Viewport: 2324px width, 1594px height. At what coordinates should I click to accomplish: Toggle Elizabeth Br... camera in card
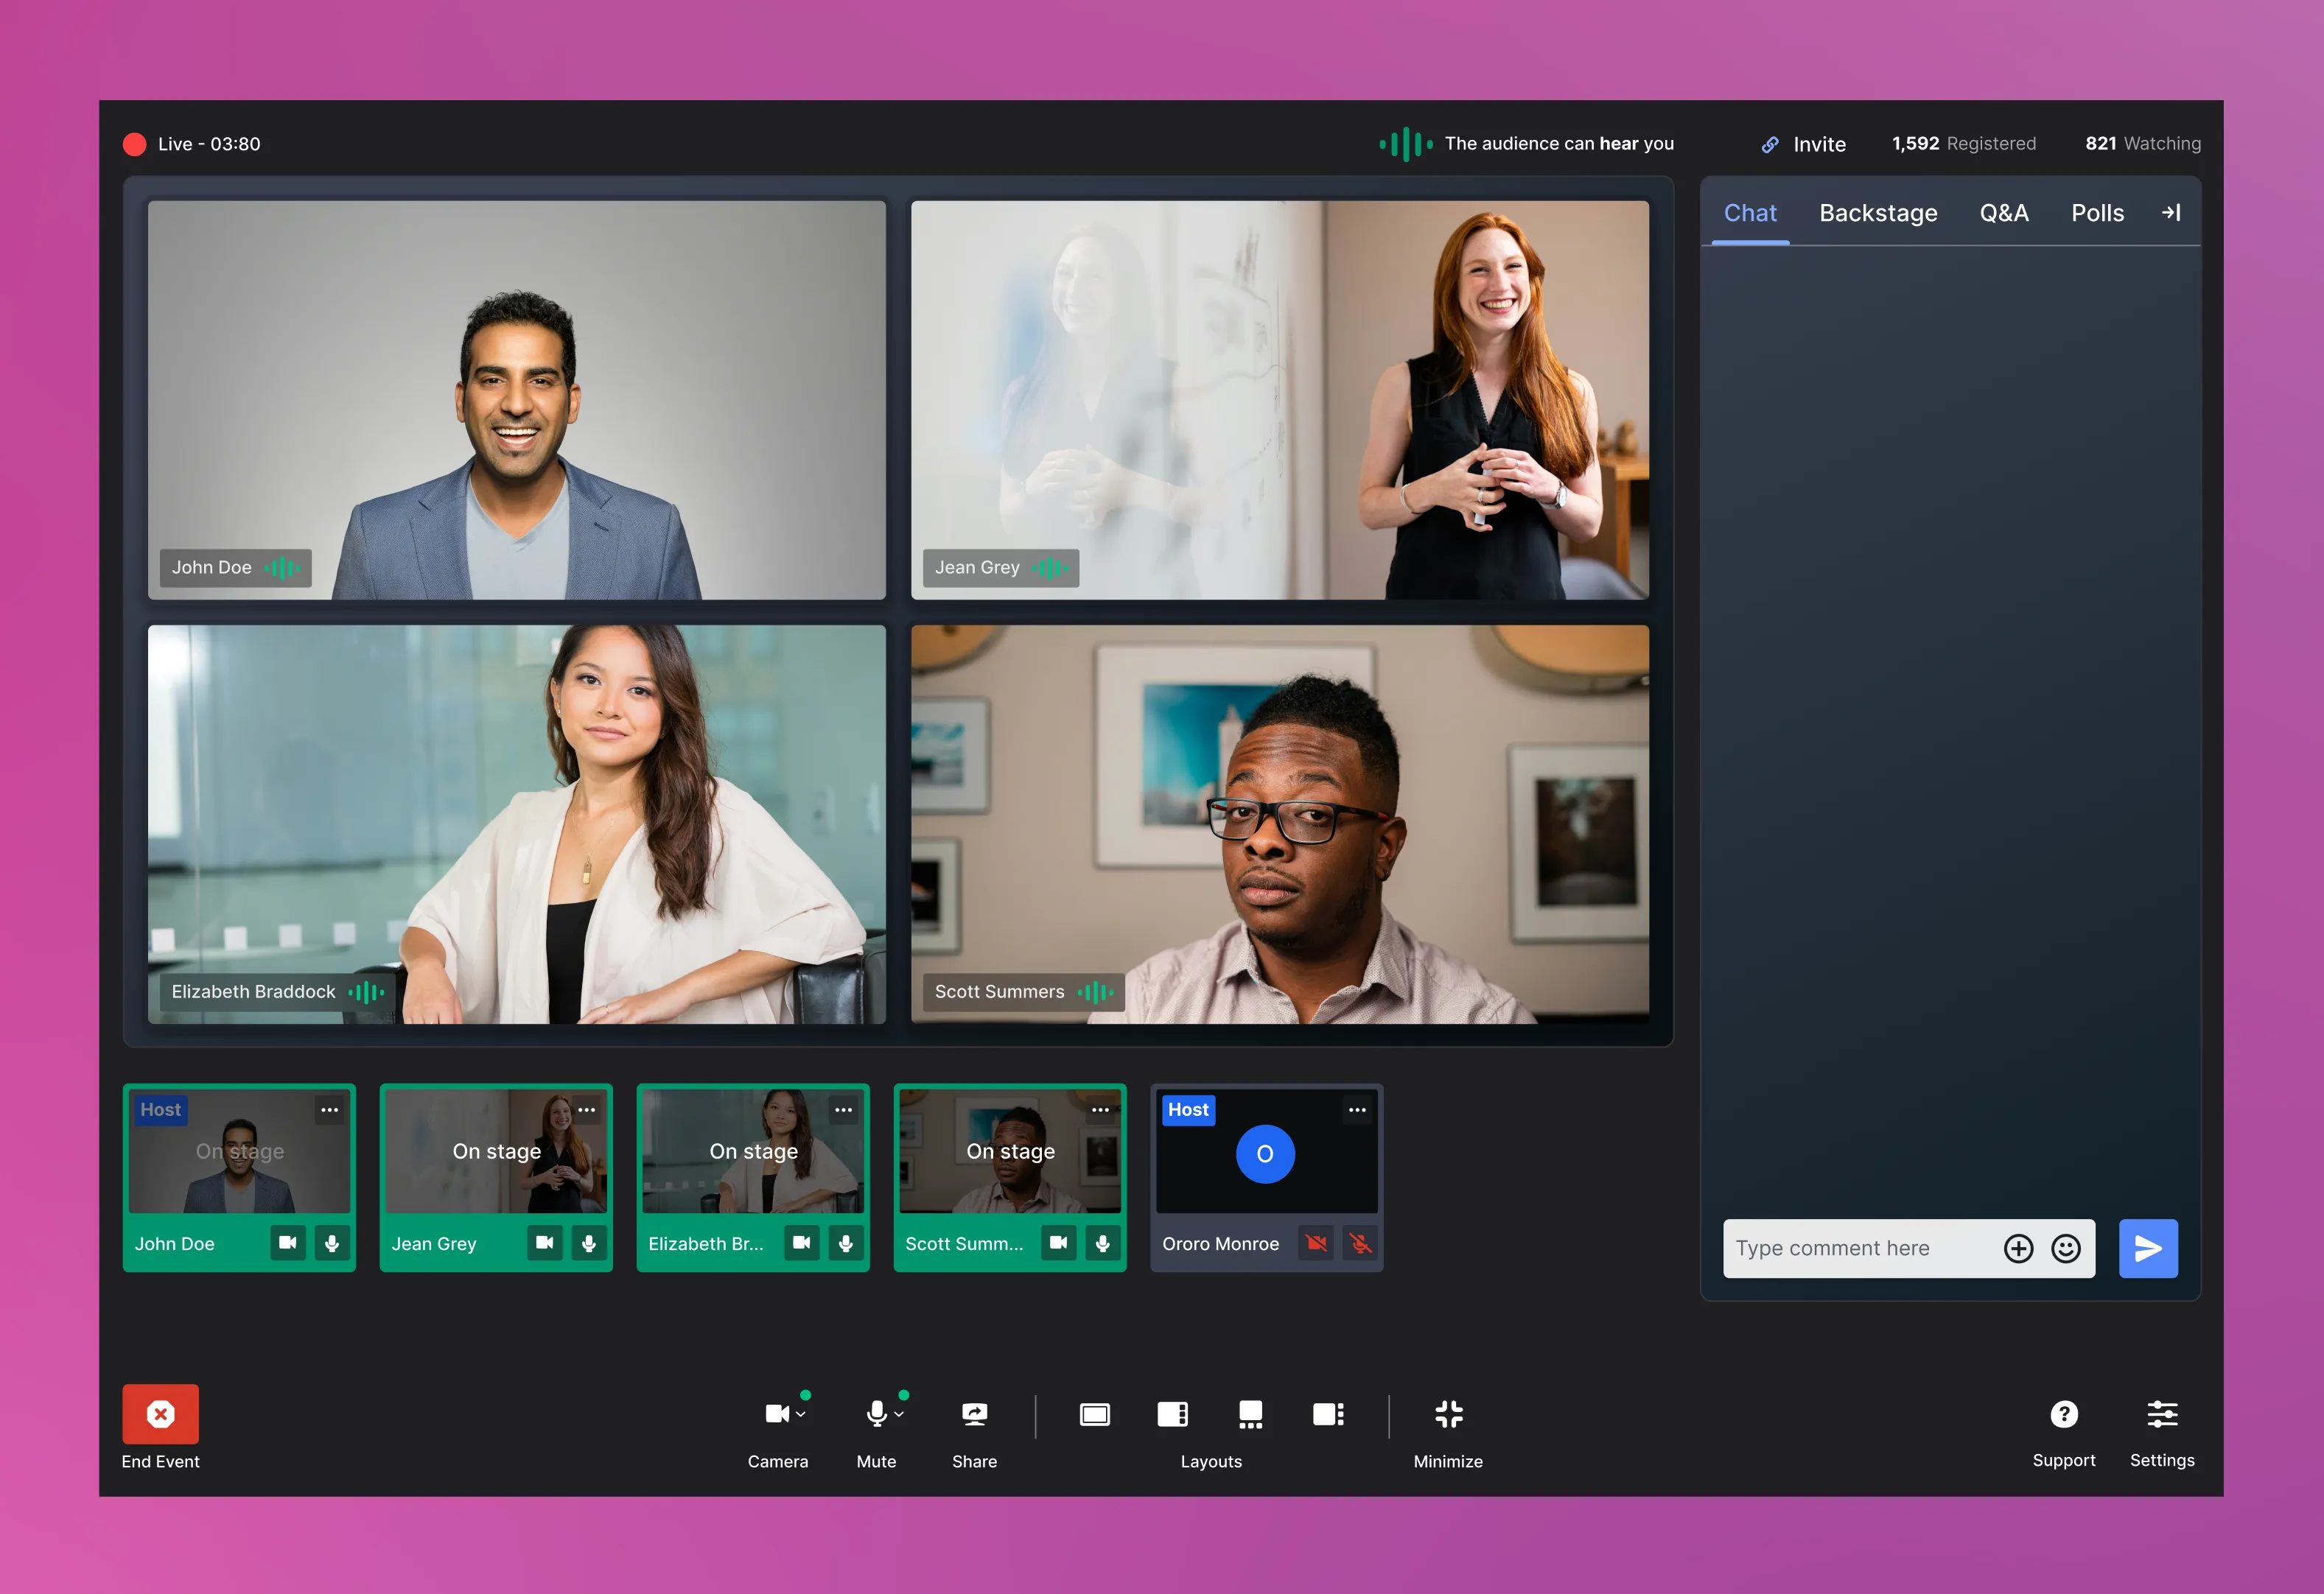pyautogui.click(x=802, y=1242)
